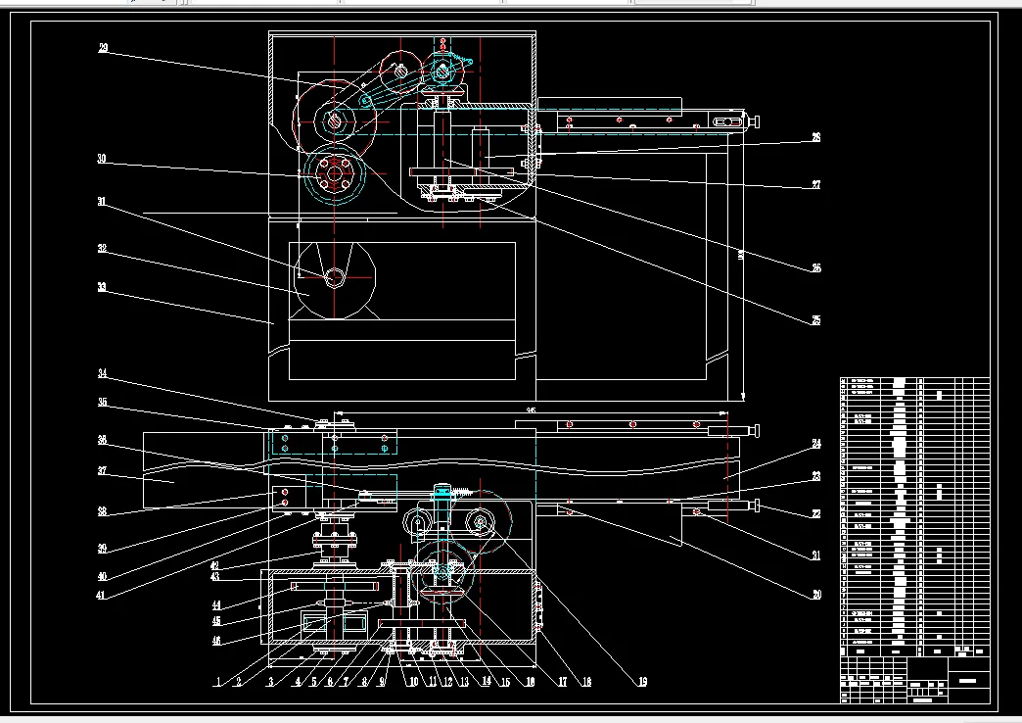Click the callout number 19
1022x723 pixels.
[x=642, y=682]
